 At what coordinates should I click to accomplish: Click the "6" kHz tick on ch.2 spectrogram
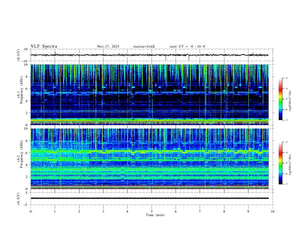click(27, 153)
